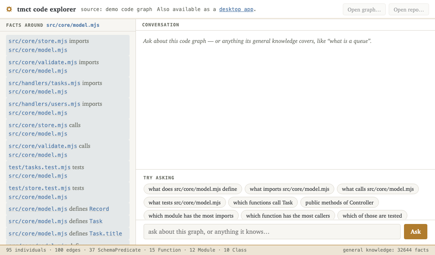Click 'source: demo code graph' text

pos(116,9)
